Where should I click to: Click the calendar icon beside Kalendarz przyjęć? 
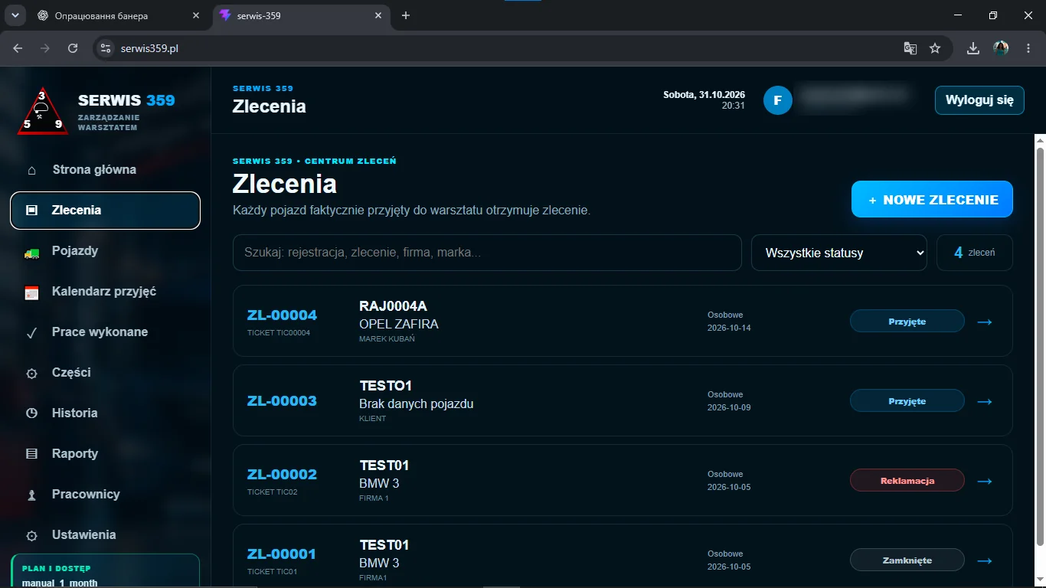pos(31,292)
